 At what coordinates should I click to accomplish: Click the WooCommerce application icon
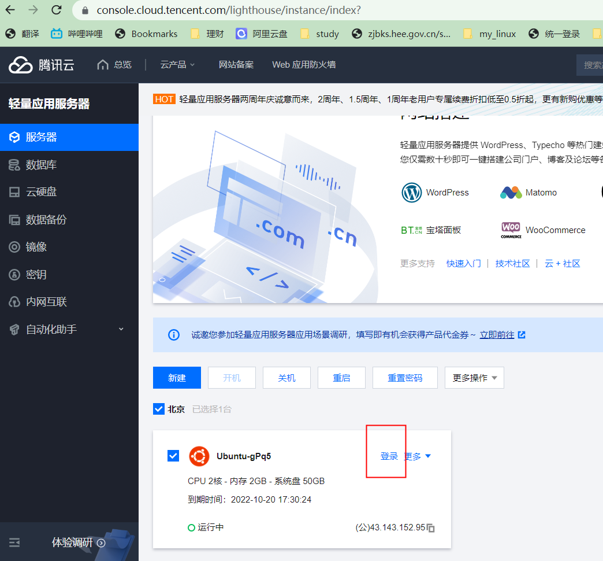511,230
